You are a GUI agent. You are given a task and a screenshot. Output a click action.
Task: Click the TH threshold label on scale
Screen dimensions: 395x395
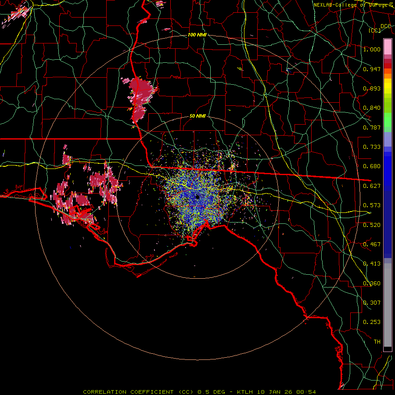377,342
